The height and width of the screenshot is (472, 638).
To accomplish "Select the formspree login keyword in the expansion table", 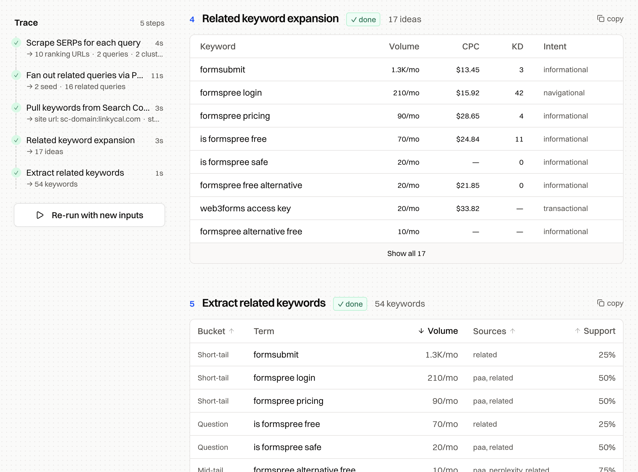I will pos(231,93).
